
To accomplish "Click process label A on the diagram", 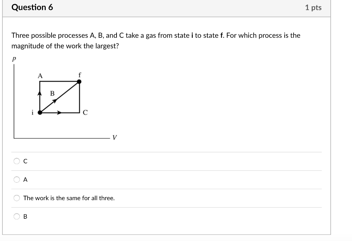I will pyautogui.click(x=40, y=76).
